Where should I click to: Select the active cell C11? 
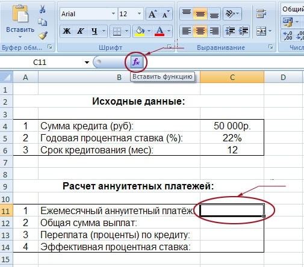tap(232, 210)
